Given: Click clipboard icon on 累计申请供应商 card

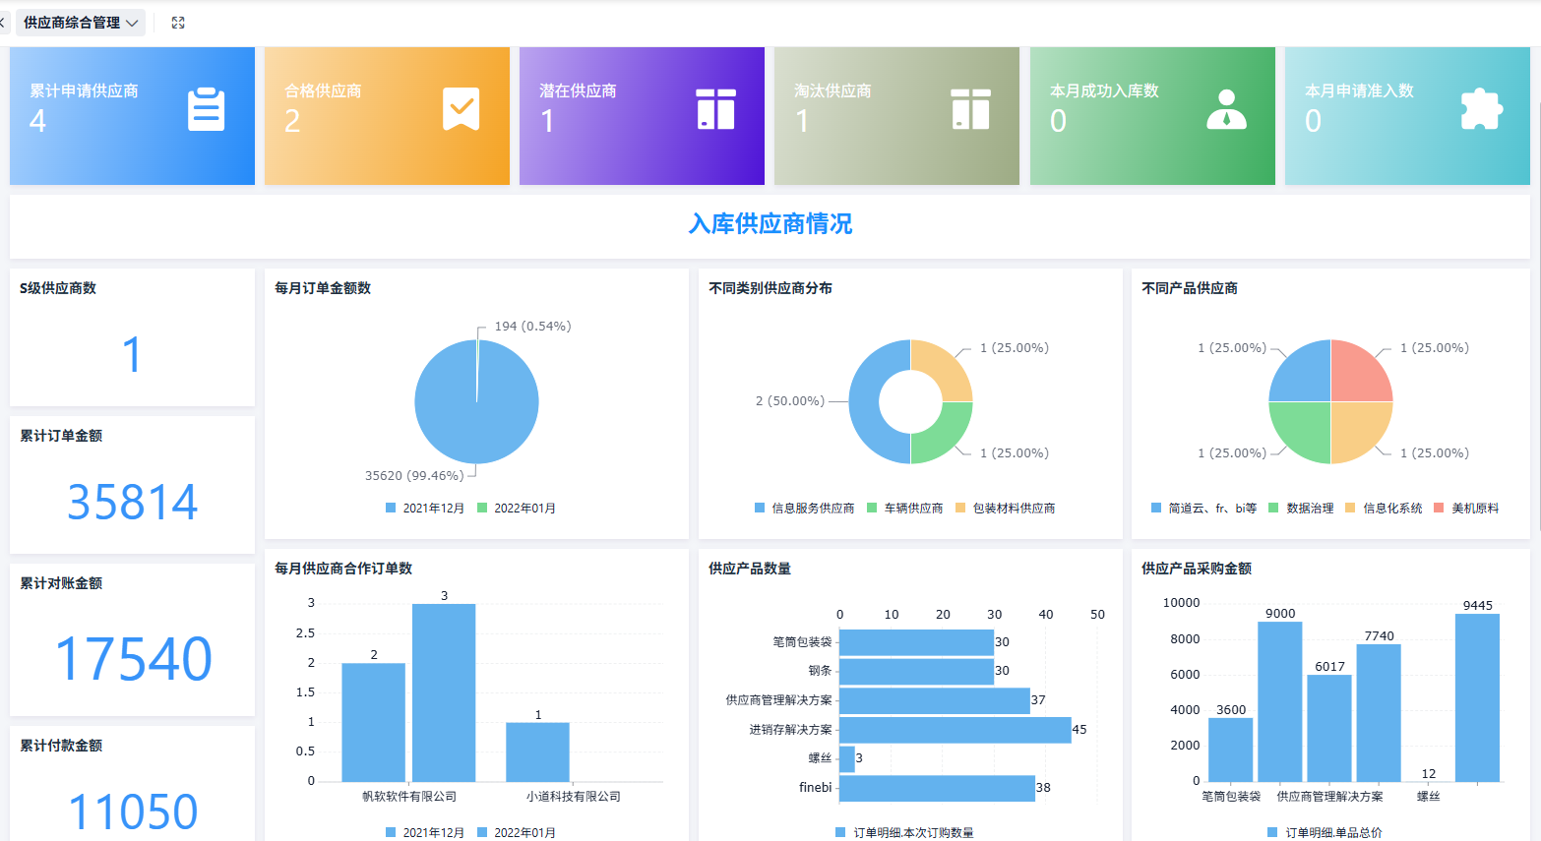Looking at the screenshot, I should tap(206, 109).
